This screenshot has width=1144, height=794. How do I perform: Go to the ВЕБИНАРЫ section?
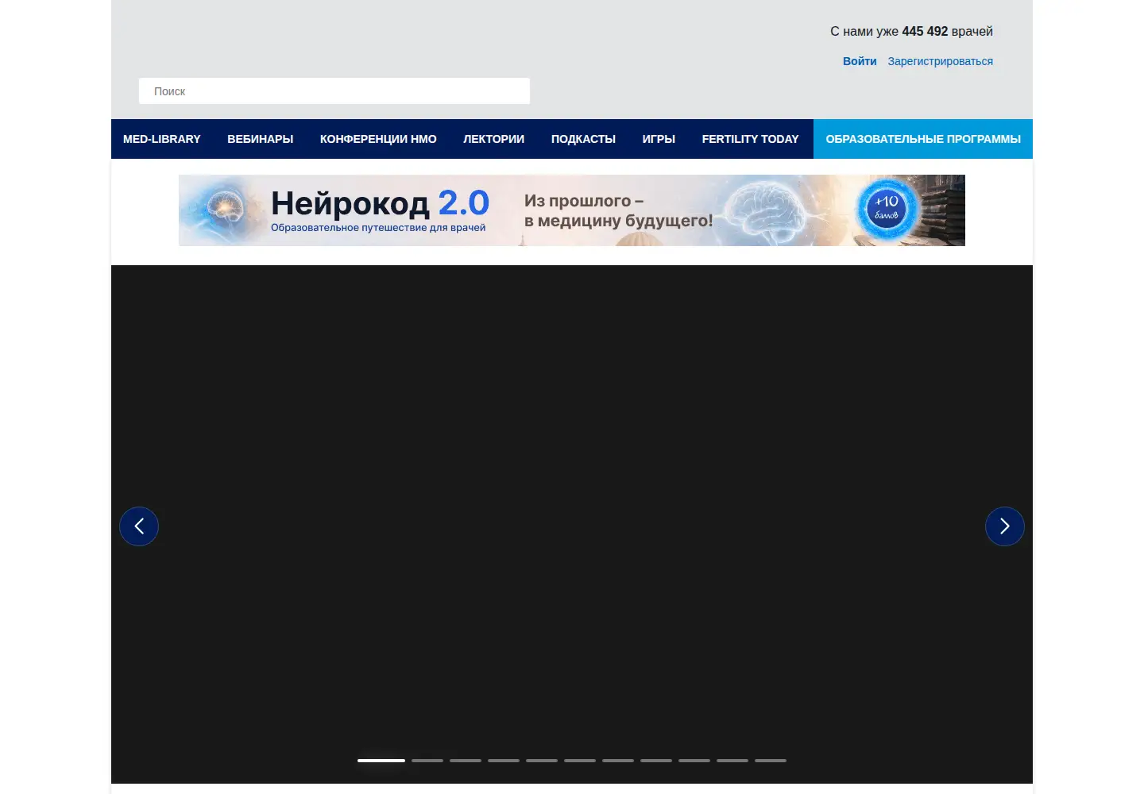[x=261, y=139]
